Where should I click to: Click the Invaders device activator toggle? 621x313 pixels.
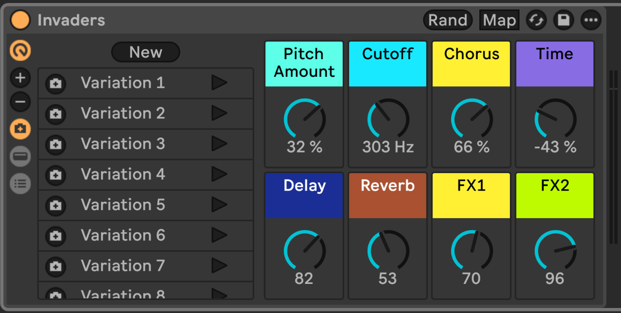pos(21,20)
